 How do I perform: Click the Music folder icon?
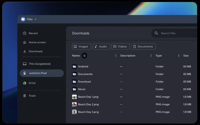(74, 89)
